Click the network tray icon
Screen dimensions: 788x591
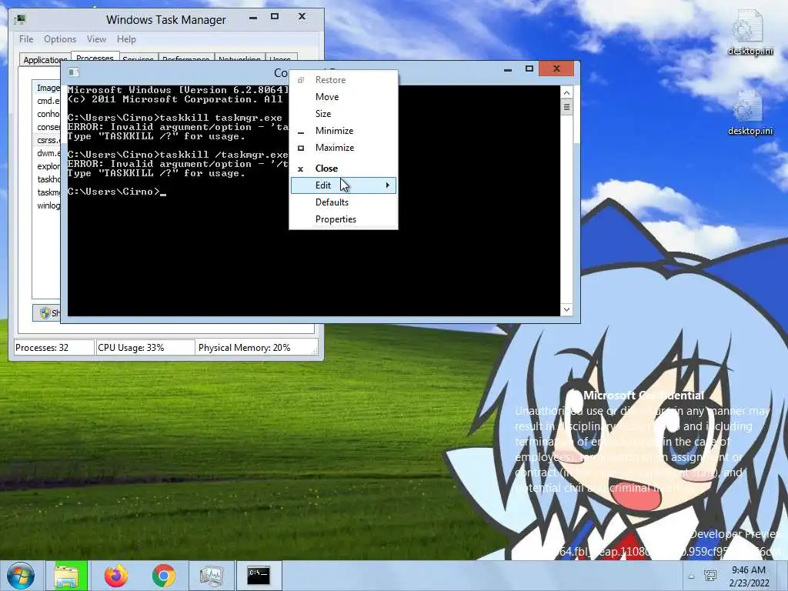(x=710, y=576)
